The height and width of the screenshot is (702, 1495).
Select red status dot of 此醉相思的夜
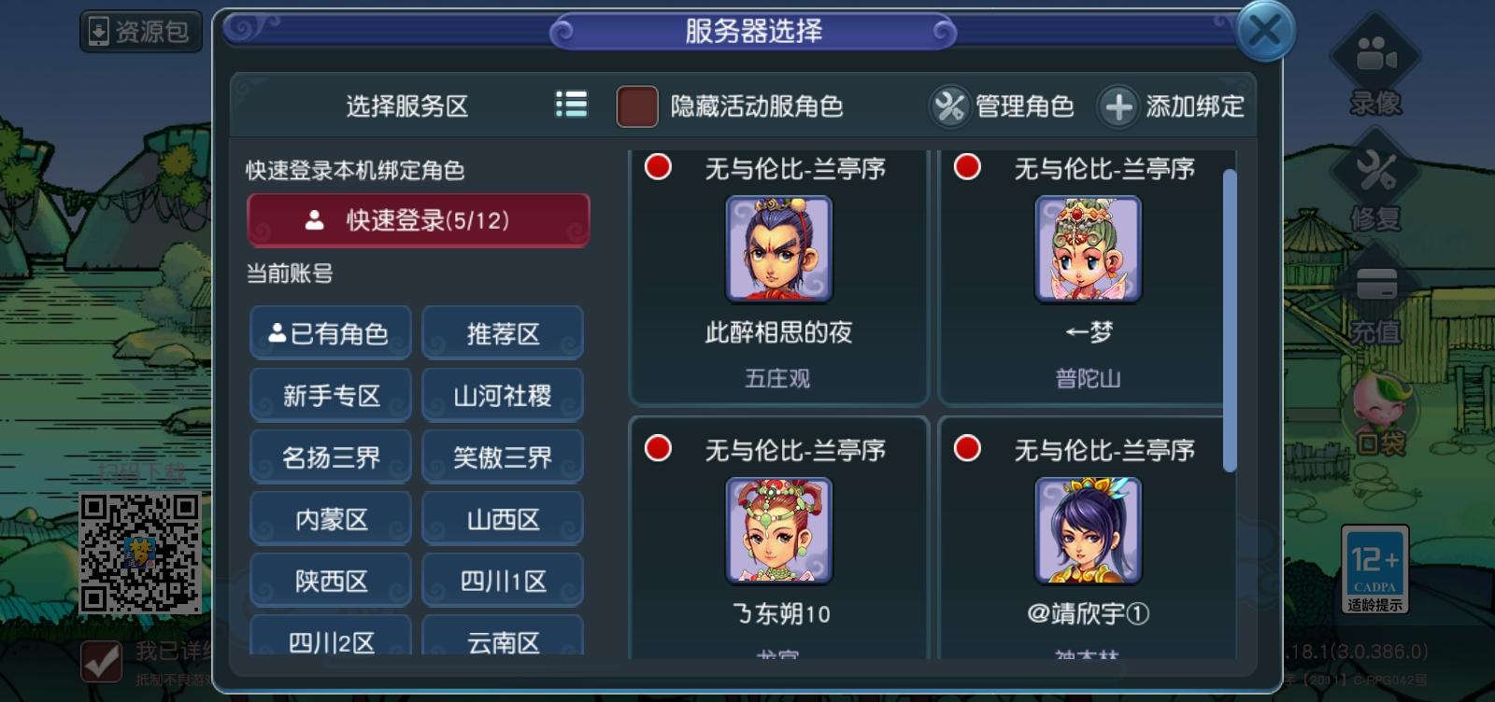658,167
